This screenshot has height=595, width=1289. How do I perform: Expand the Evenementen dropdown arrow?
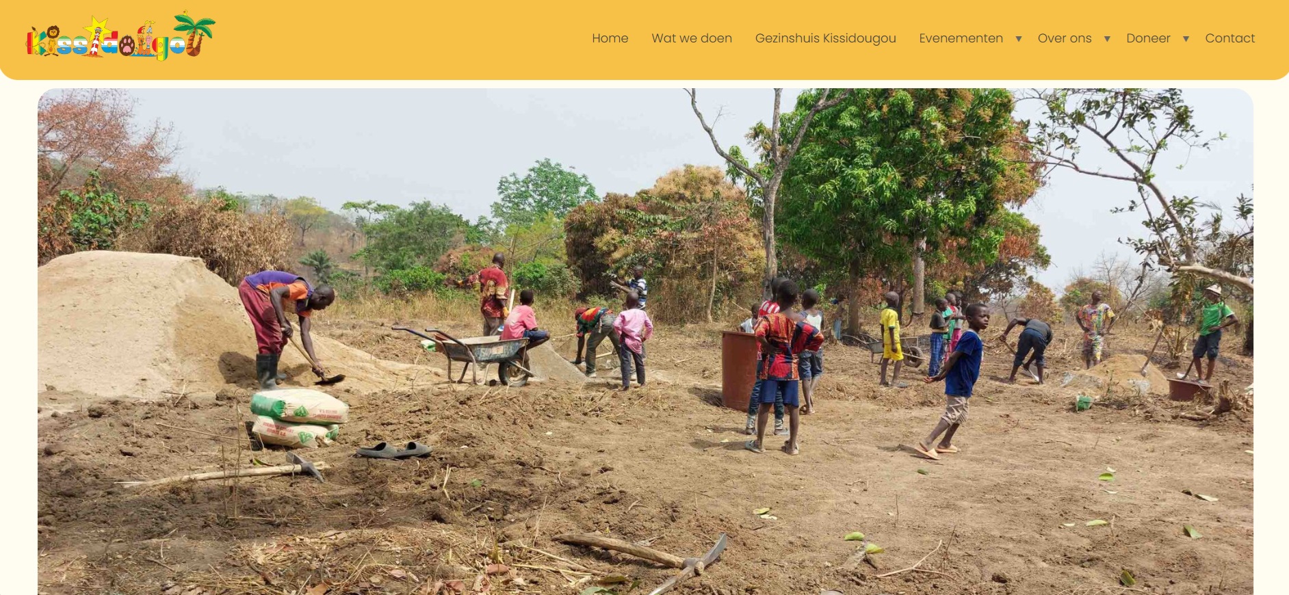coord(1019,39)
